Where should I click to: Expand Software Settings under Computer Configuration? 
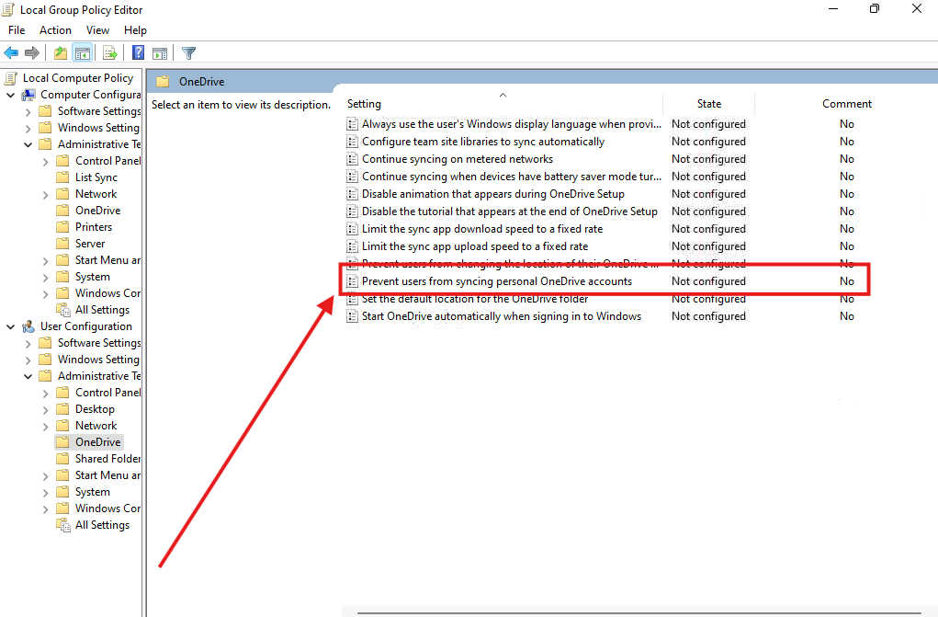tap(28, 111)
